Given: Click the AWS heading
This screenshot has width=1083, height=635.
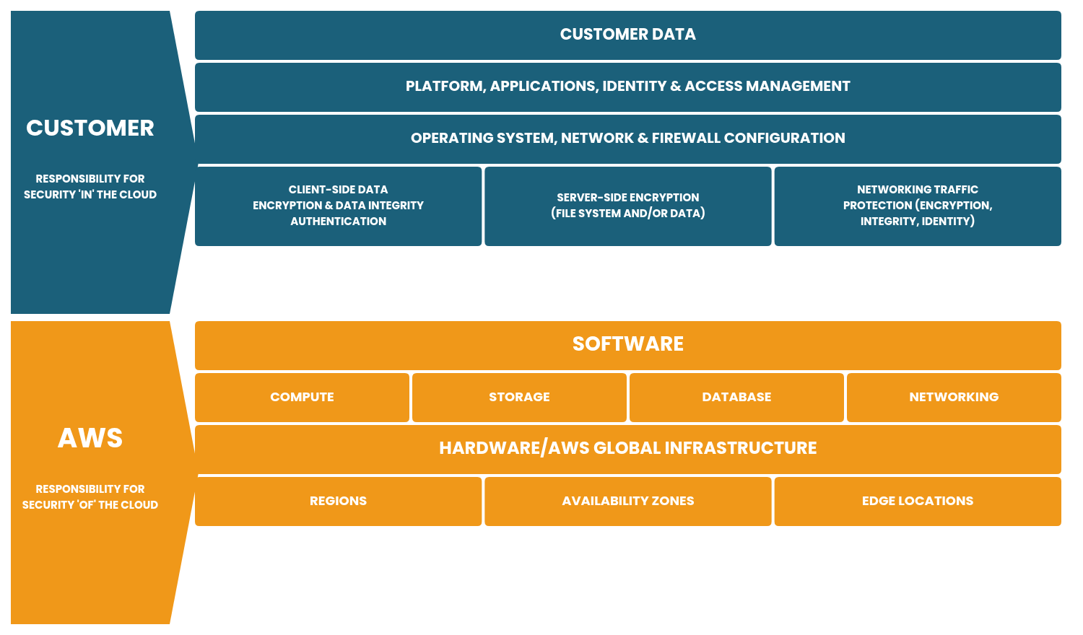Looking at the screenshot, I should (x=90, y=438).
